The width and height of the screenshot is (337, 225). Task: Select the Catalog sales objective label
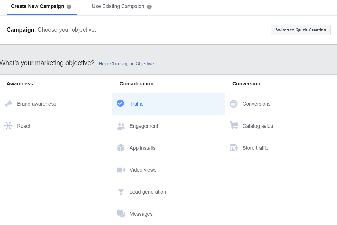click(258, 126)
